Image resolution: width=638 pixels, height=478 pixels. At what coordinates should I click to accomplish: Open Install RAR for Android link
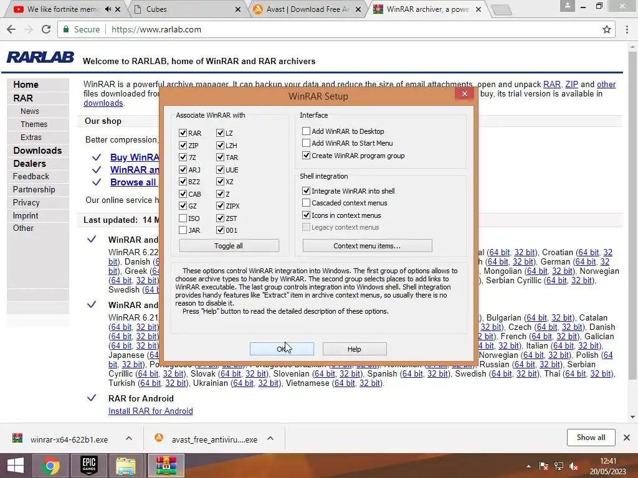pos(151,411)
